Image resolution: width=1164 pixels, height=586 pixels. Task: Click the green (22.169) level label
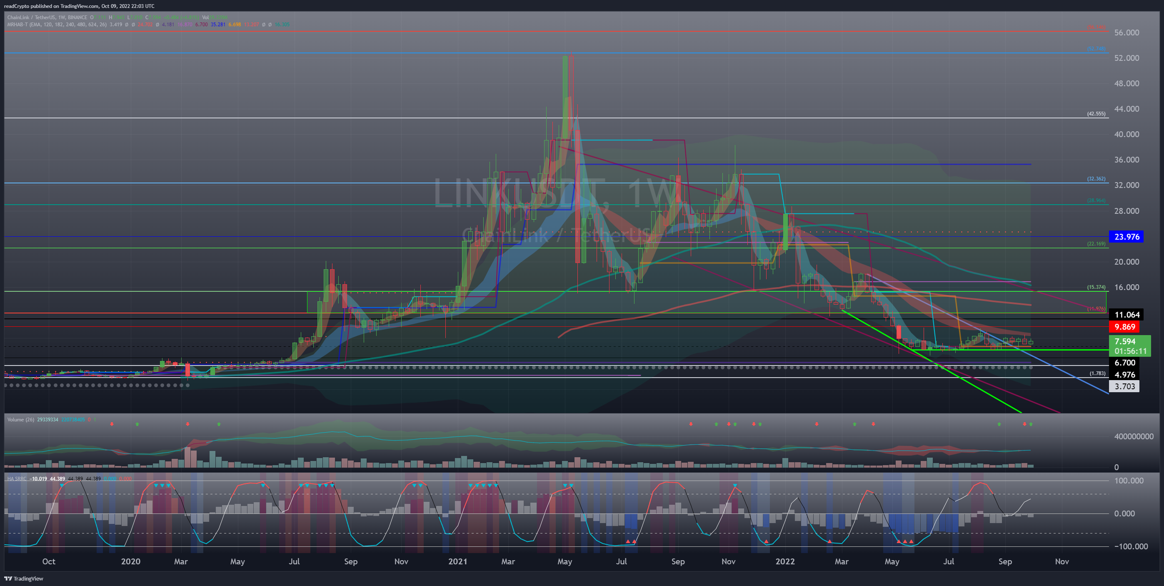[1096, 244]
